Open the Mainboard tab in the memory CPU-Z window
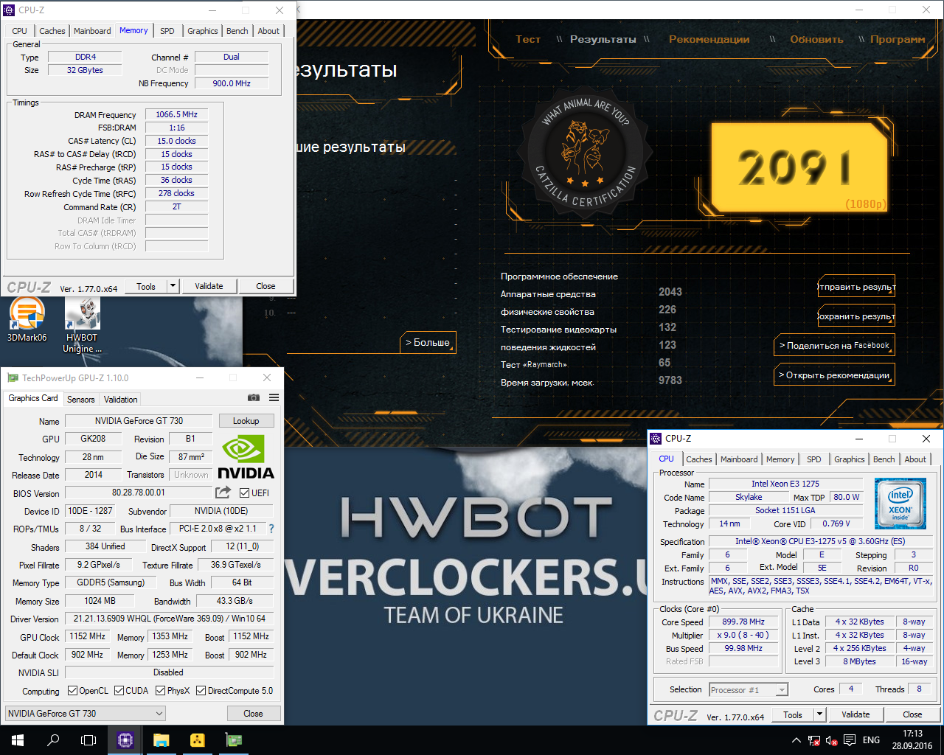The image size is (944, 755). point(92,31)
